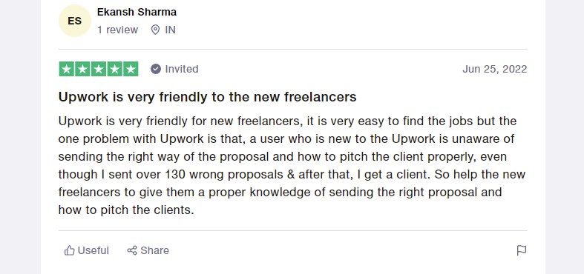The width and height of the screenshot is (584, 274).
Task: Click the fifth green rating star
Action: pyautogui.click(x=131, y=69)
